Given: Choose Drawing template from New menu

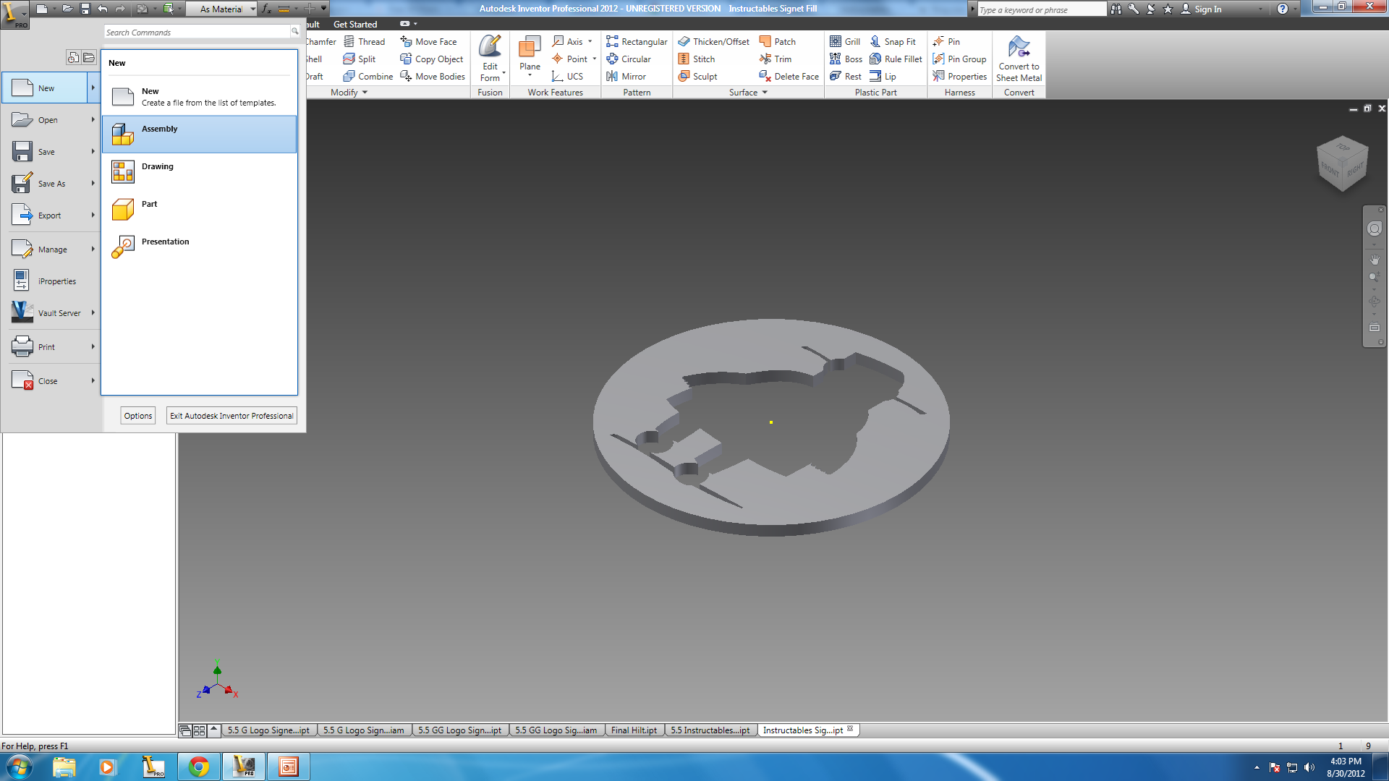Looking at the screenshot, I should [x=199, y=171].
